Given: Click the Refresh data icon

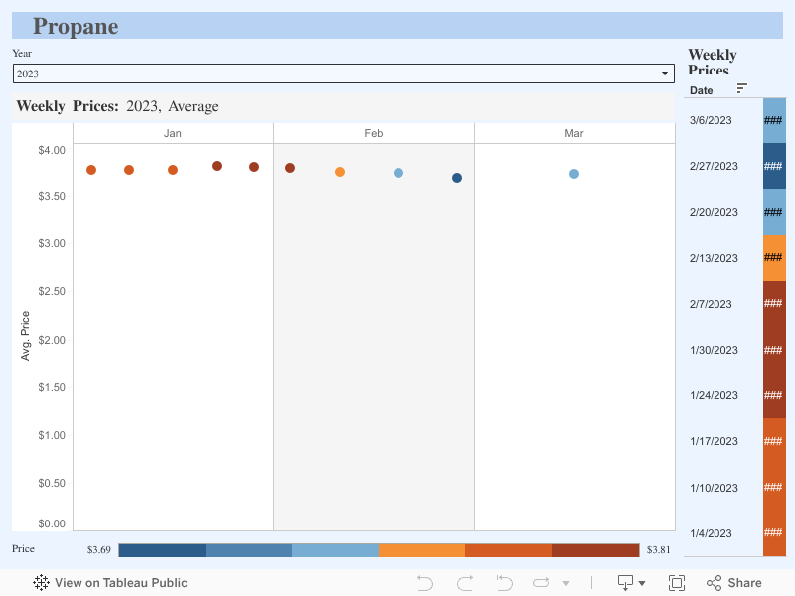Looking at the screenshot, I should 541,583.
